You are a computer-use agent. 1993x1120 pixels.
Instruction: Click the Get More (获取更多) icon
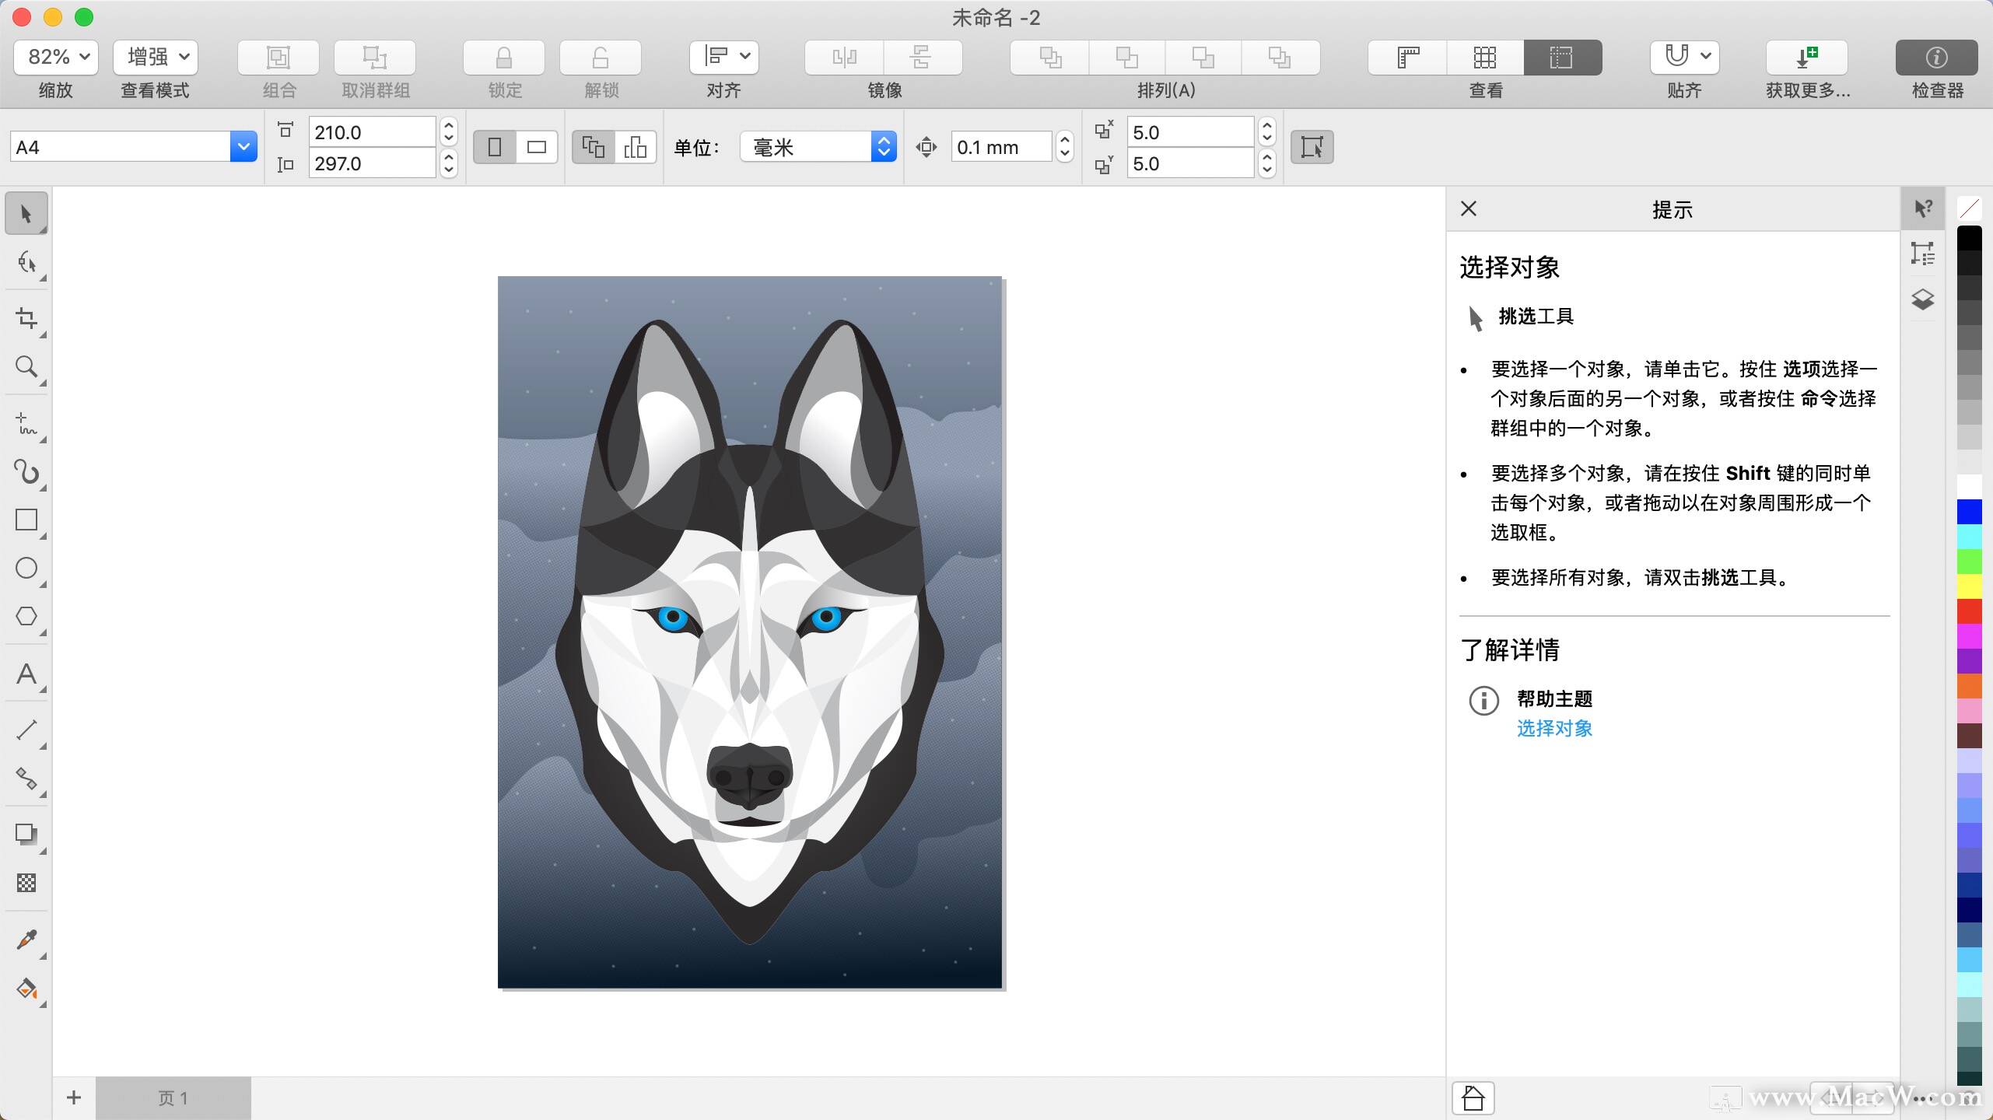tap(1807, 58)
